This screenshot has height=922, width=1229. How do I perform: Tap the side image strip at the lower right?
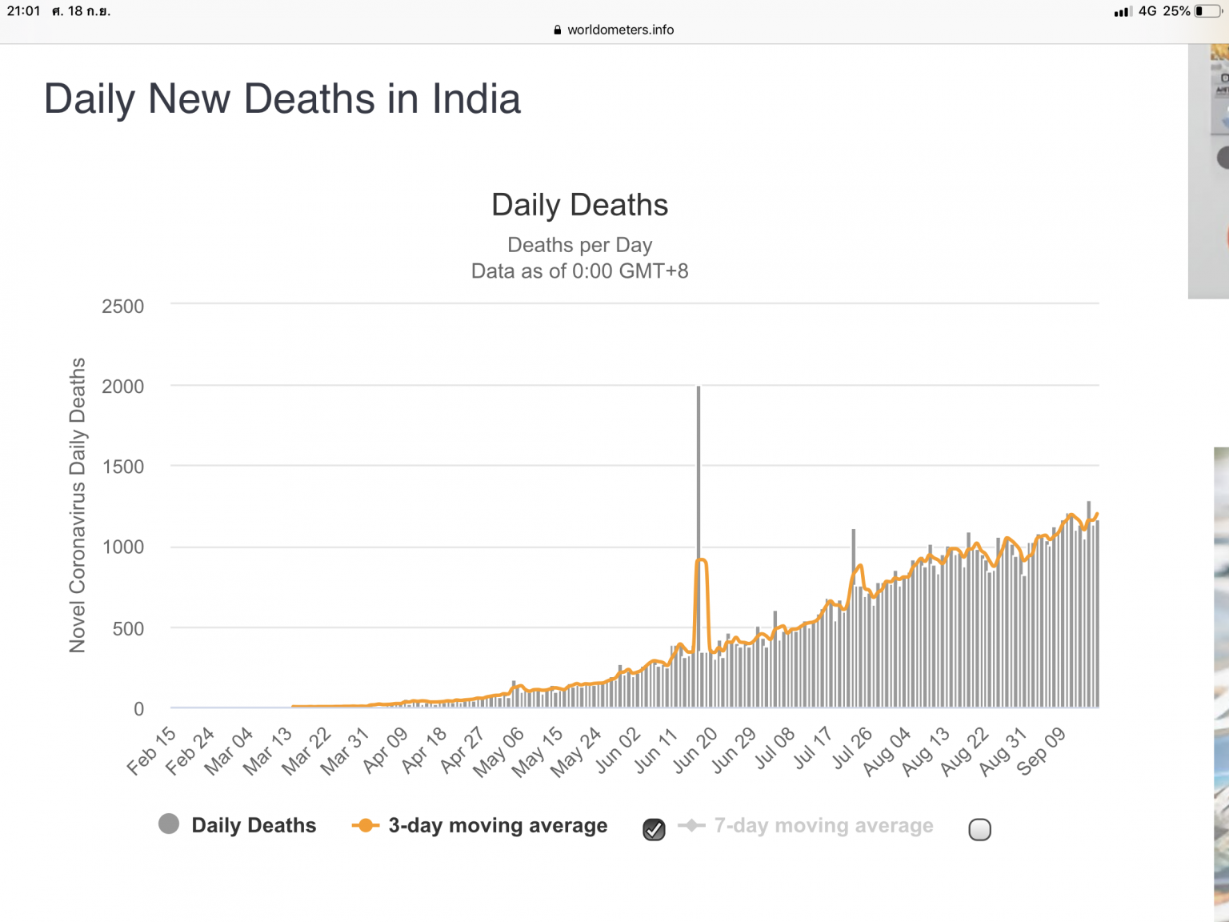pyautogui.click(x=1221, y=684)
